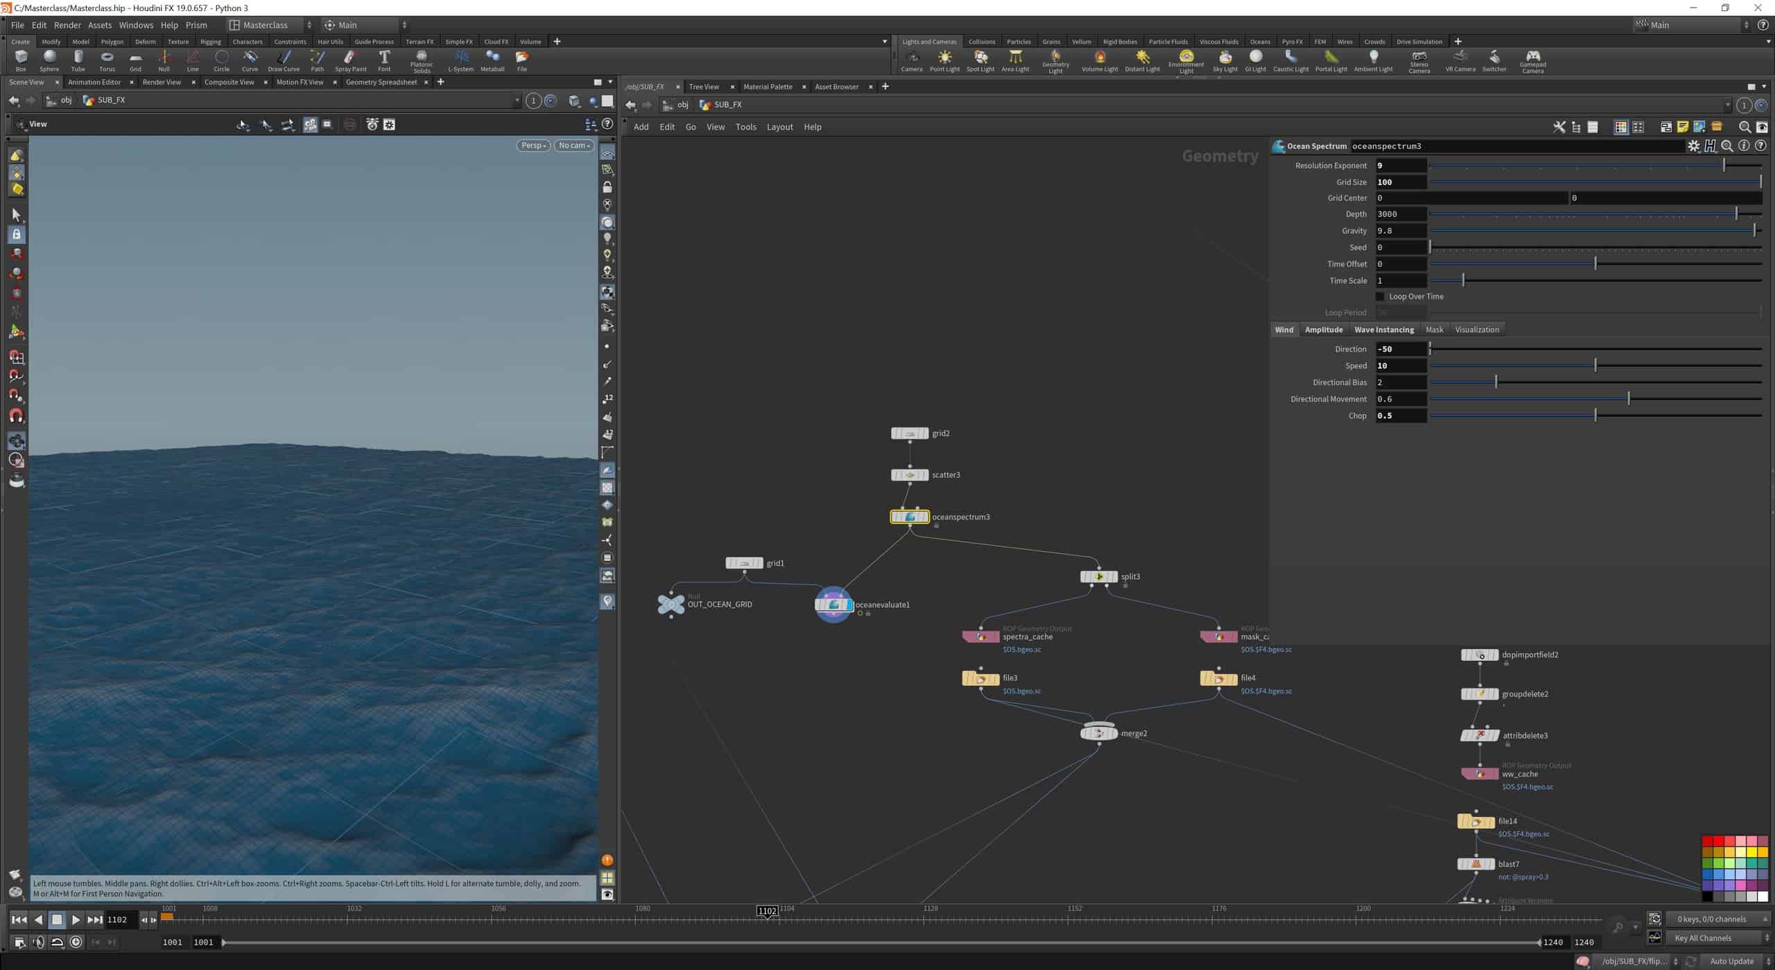Viewport: 1775px width, 970px height.
Task: Open the Persp viewport dropdown
Action: [533, 146]
